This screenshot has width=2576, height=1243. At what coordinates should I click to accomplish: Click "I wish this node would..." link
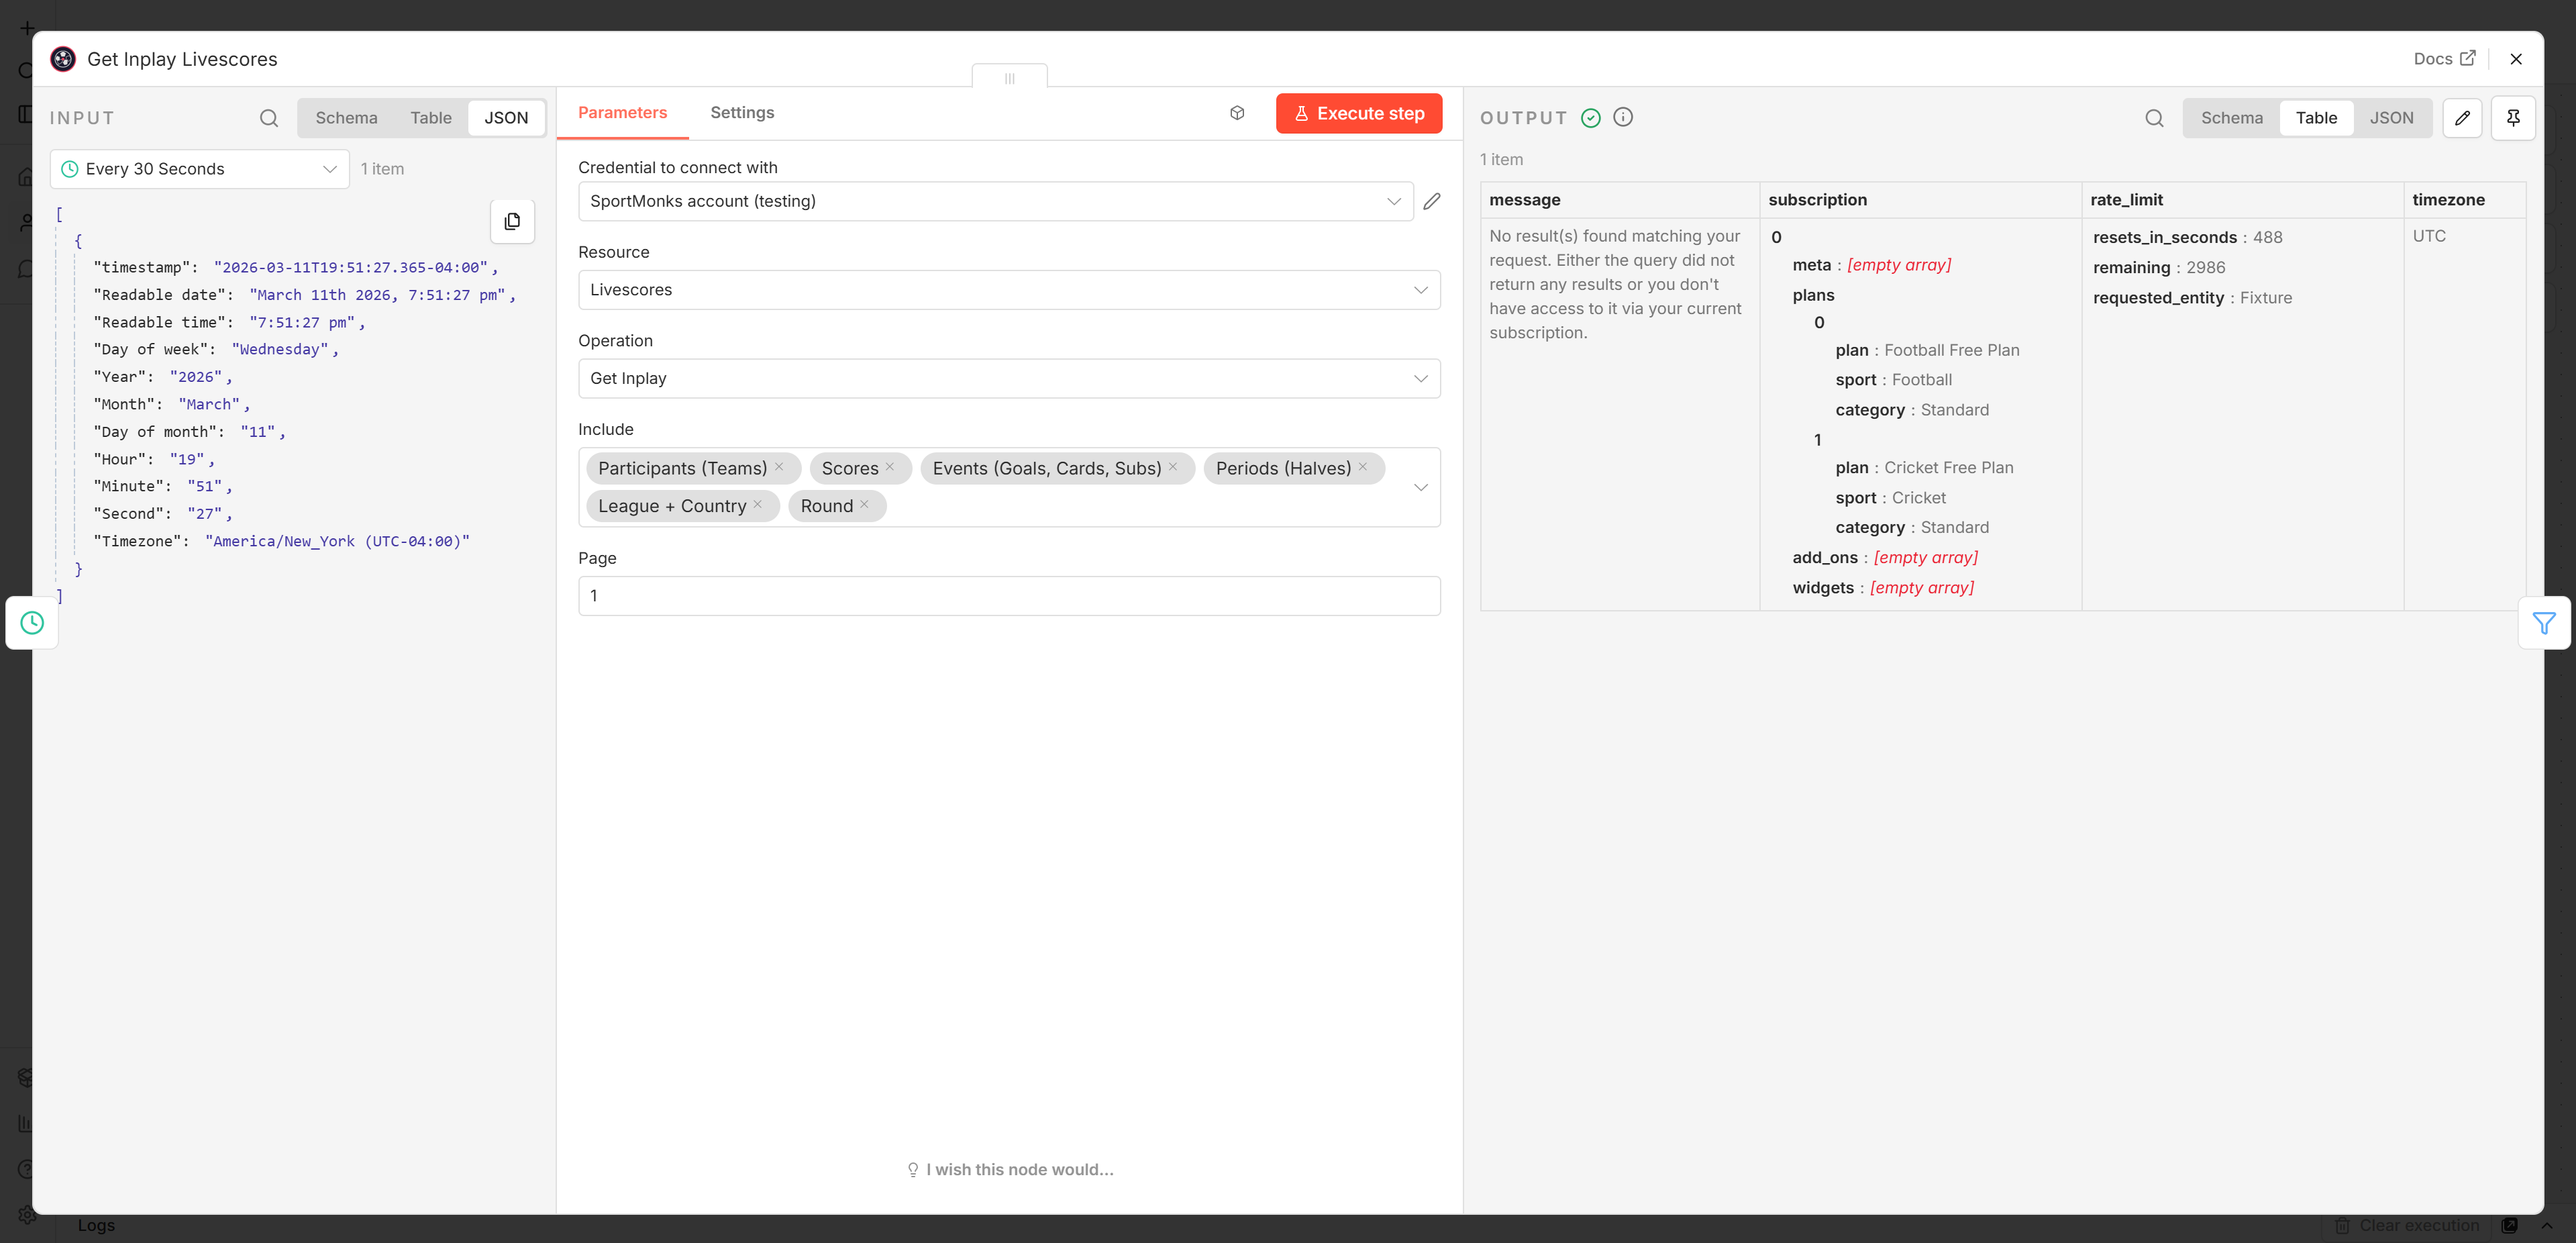pyautogui.click(x=1010, y=1169)
